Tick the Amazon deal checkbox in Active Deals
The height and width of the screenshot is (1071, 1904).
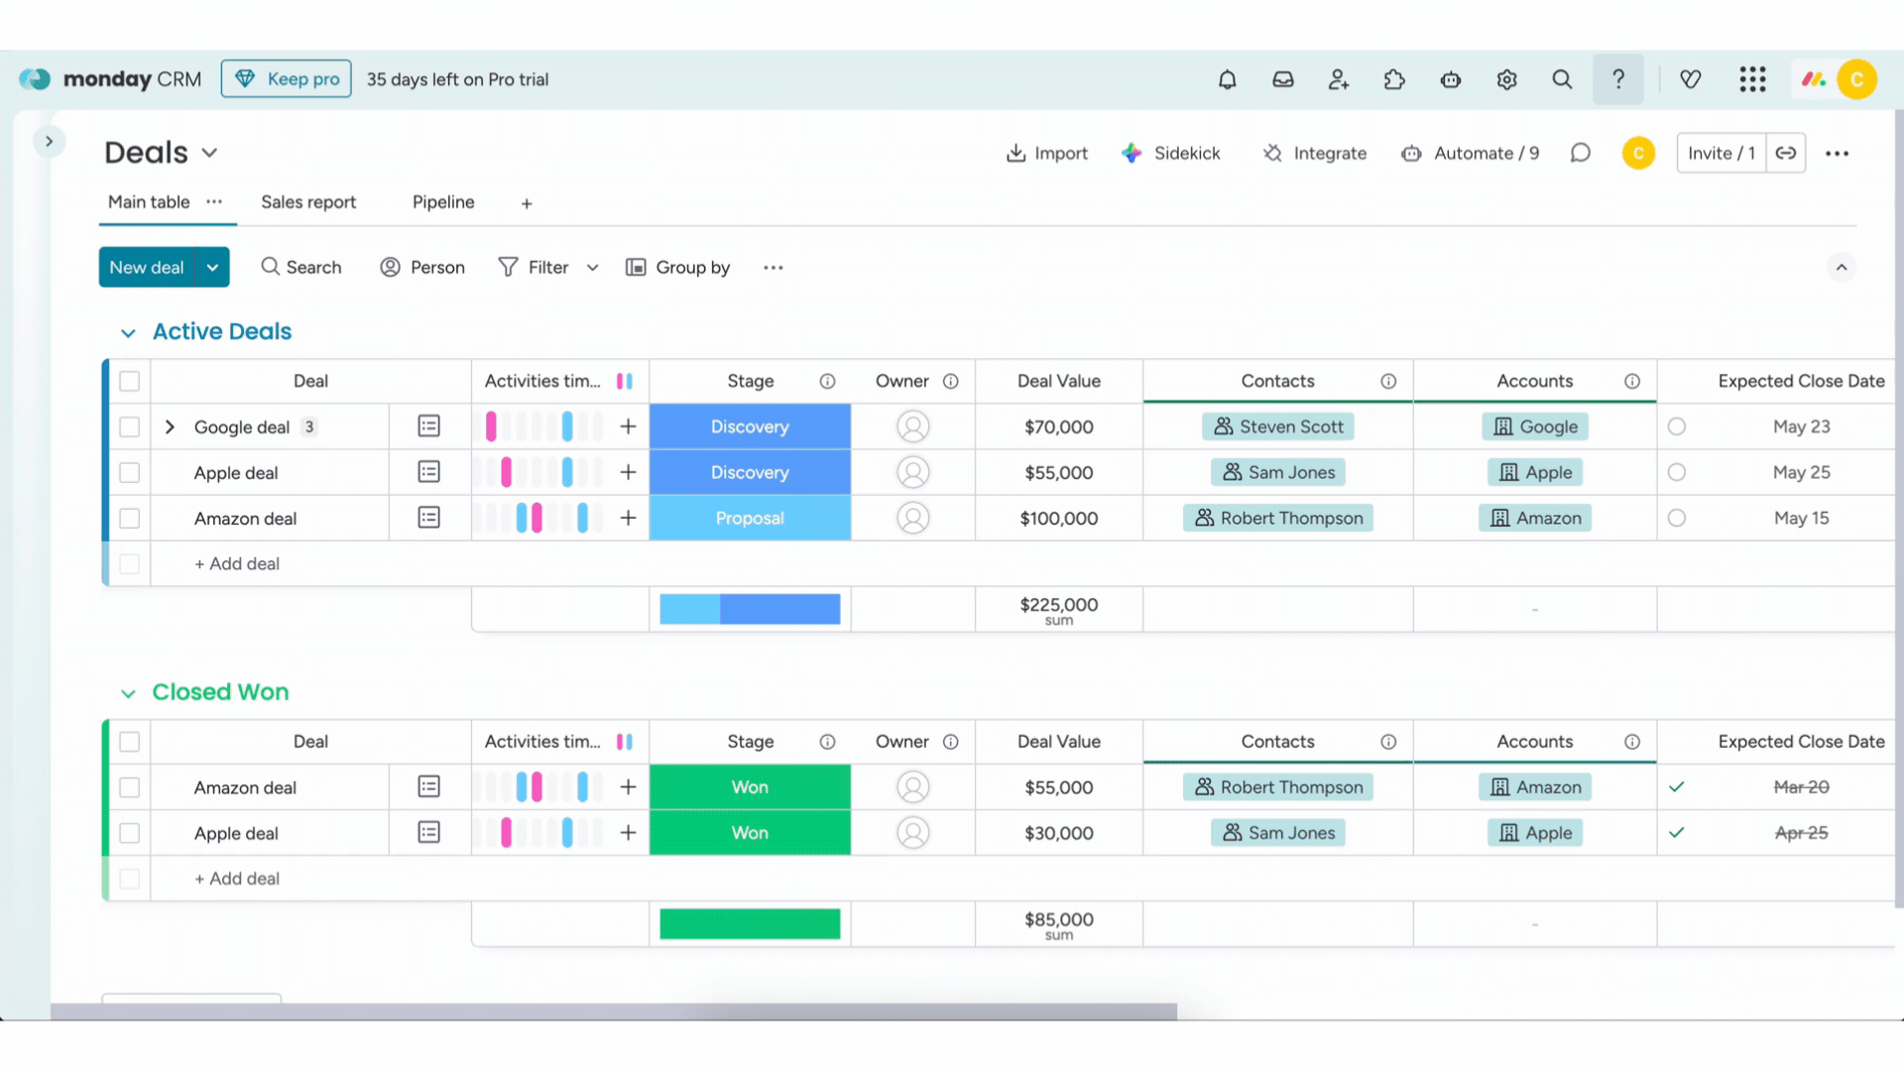pos(130,519)
